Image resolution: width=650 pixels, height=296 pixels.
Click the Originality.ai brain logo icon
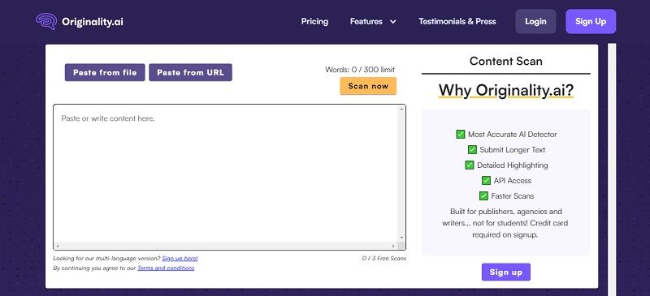pyautogui.click(x=46, y=22)
